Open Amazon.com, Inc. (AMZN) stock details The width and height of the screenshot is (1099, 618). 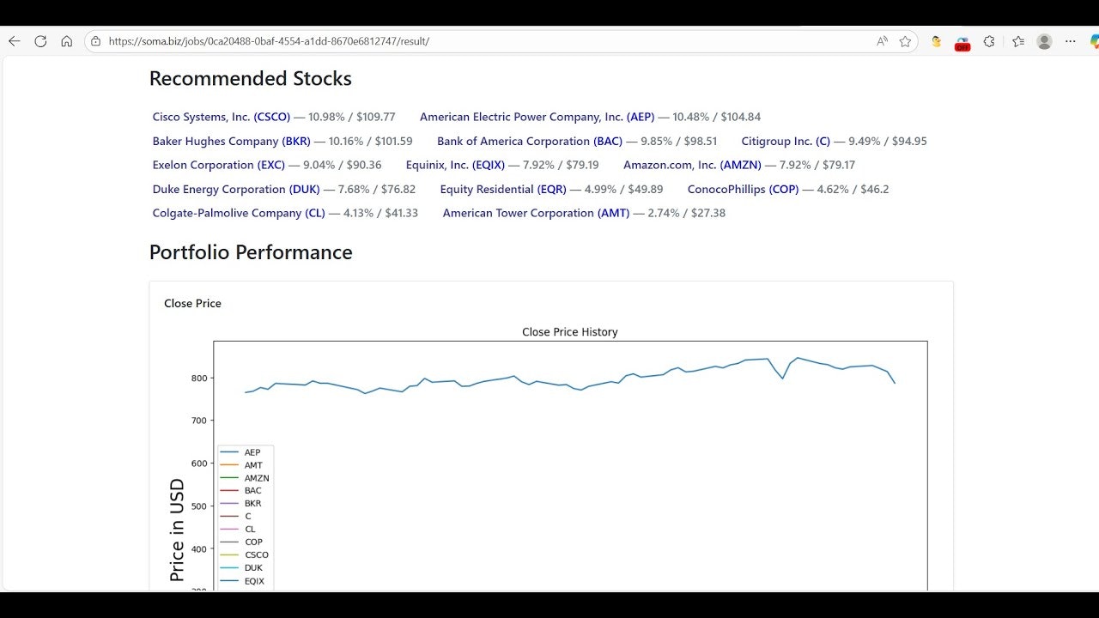pyautogui.click(x=692, y=165)
